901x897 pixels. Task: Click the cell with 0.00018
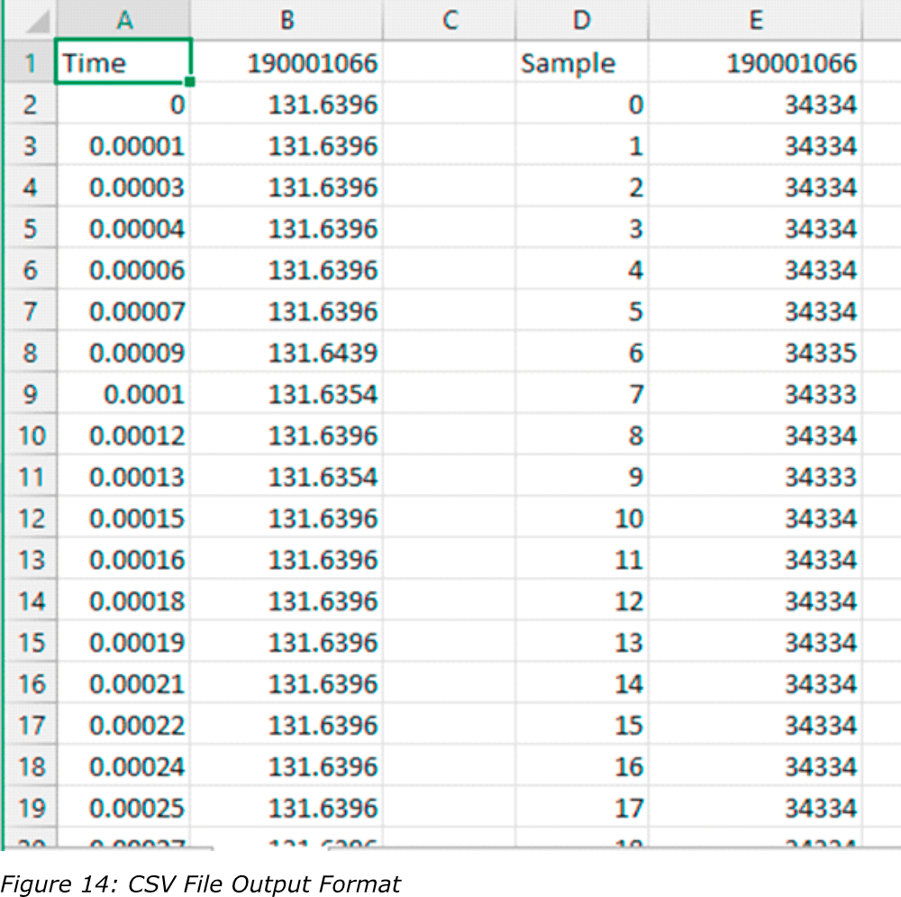123,601
